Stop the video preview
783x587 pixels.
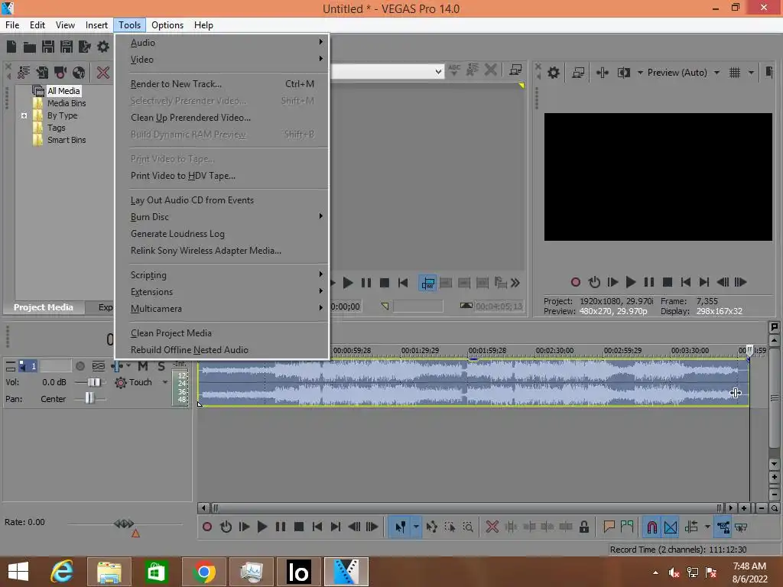click(x=667, y=283)
